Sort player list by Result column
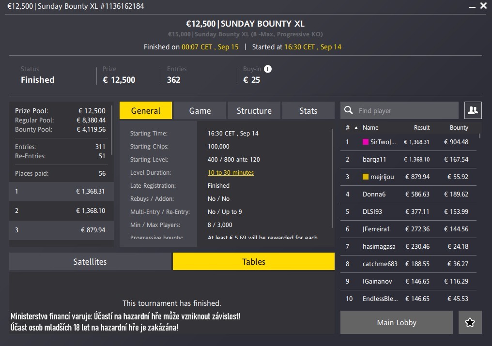 tap(421, 128)
